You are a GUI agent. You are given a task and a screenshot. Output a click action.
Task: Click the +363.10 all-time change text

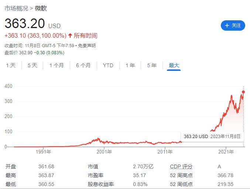(x=35, y=35)
